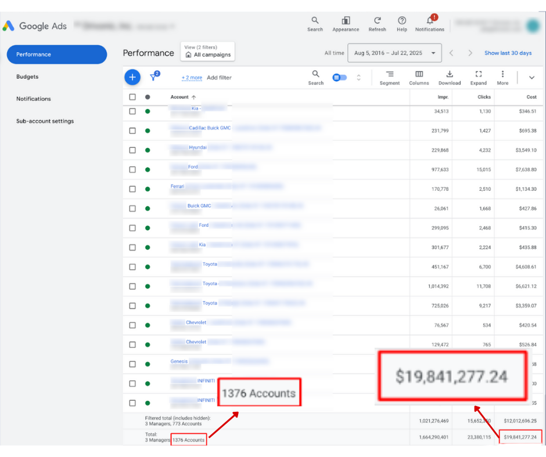This screenshot has width=546, height=457.
Task: Open the Appearance settings icon
Action: (x=346, y=21)
